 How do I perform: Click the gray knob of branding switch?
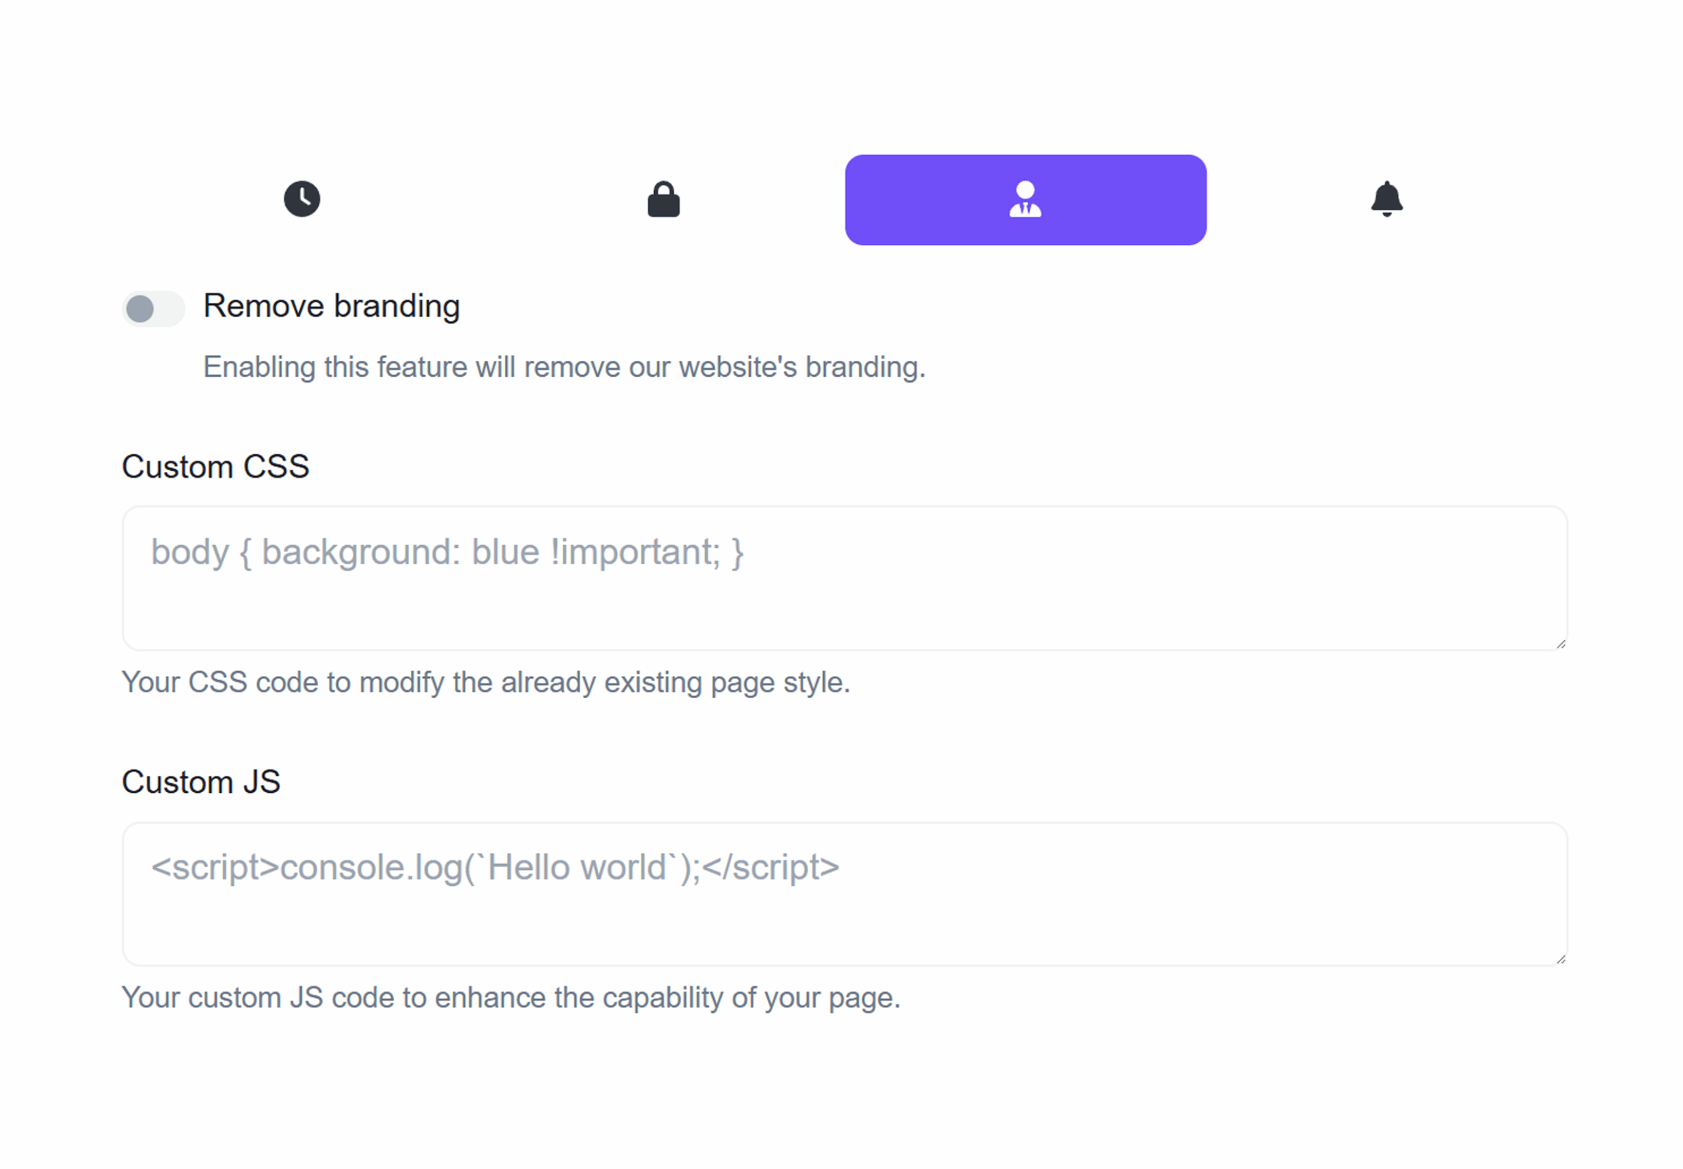140,308
